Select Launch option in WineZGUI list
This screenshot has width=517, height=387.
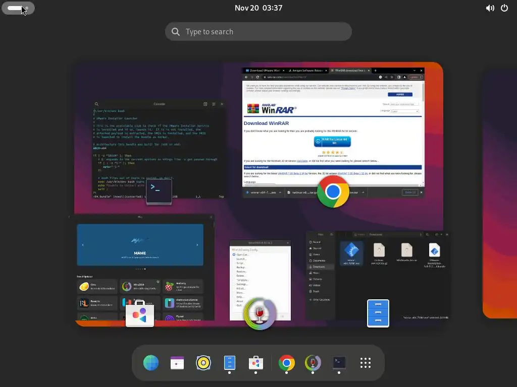click(241, 259)
